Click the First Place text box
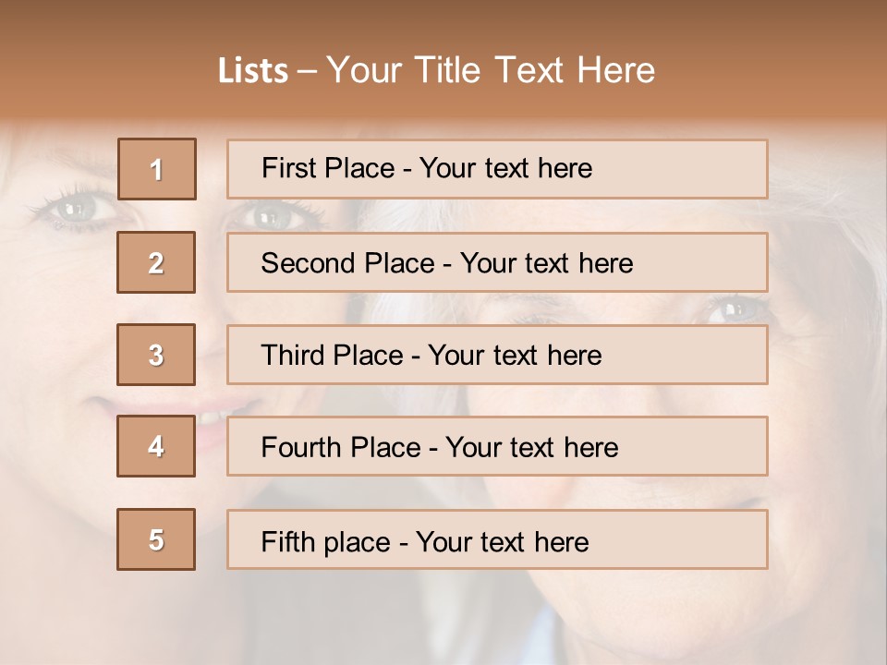887x665 pixels. [497, 169]
